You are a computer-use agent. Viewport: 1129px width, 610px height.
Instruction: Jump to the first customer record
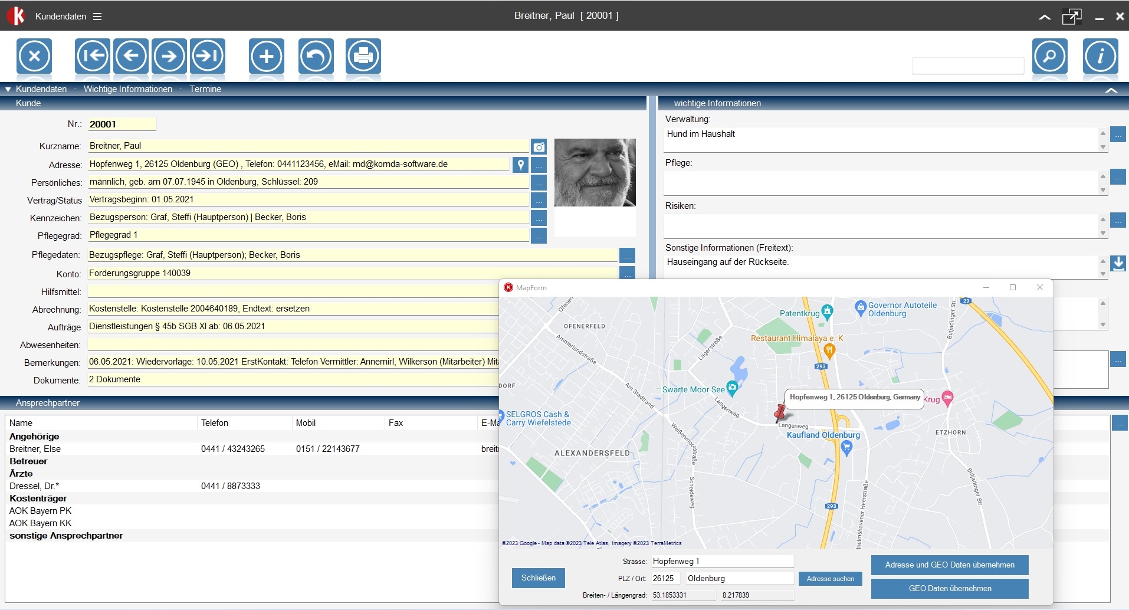point(93,56)
